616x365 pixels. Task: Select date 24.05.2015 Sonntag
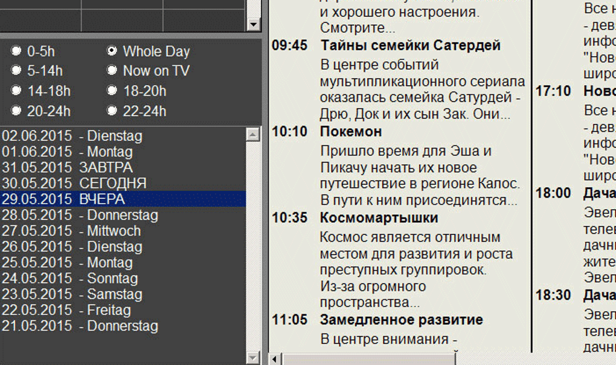(123, 278)
